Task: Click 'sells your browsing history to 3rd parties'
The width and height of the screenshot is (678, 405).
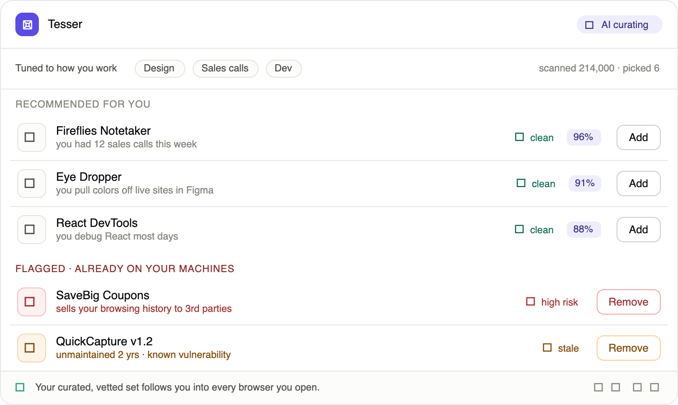Action: pos(144,309)
